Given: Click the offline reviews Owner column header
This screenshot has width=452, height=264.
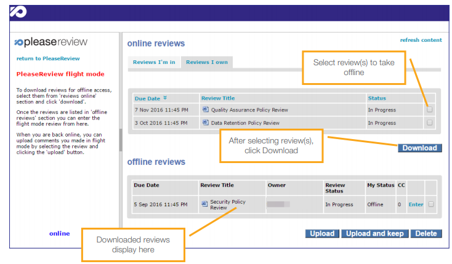Looking at the screenshot, I should click(276, 185).
